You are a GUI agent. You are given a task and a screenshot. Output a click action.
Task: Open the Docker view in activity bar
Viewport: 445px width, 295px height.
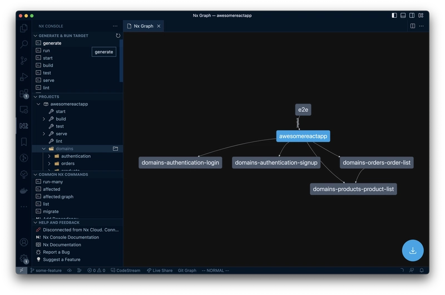click(x=24, y=191)
